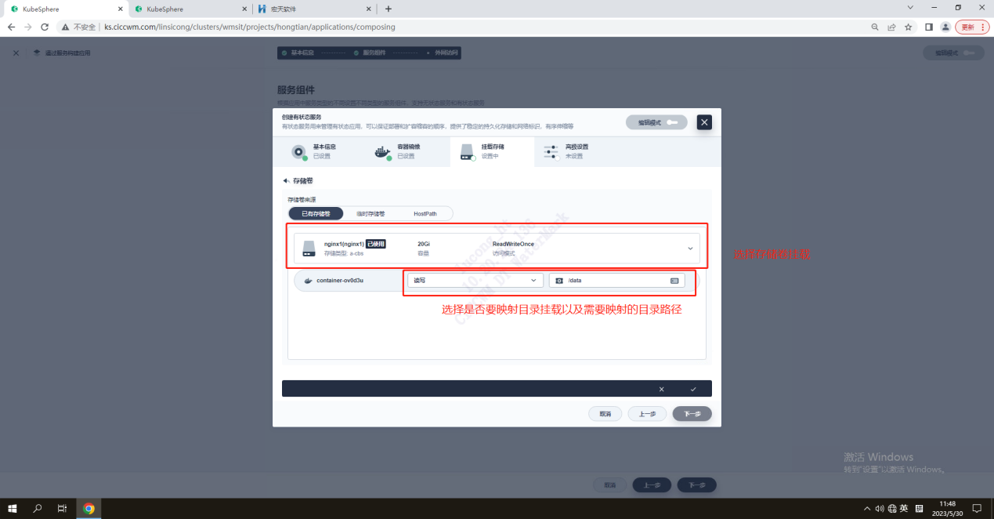Open the Windows Start menu
Image resolution: width=994 pixels, height=519 pixels.
(14, 508)
